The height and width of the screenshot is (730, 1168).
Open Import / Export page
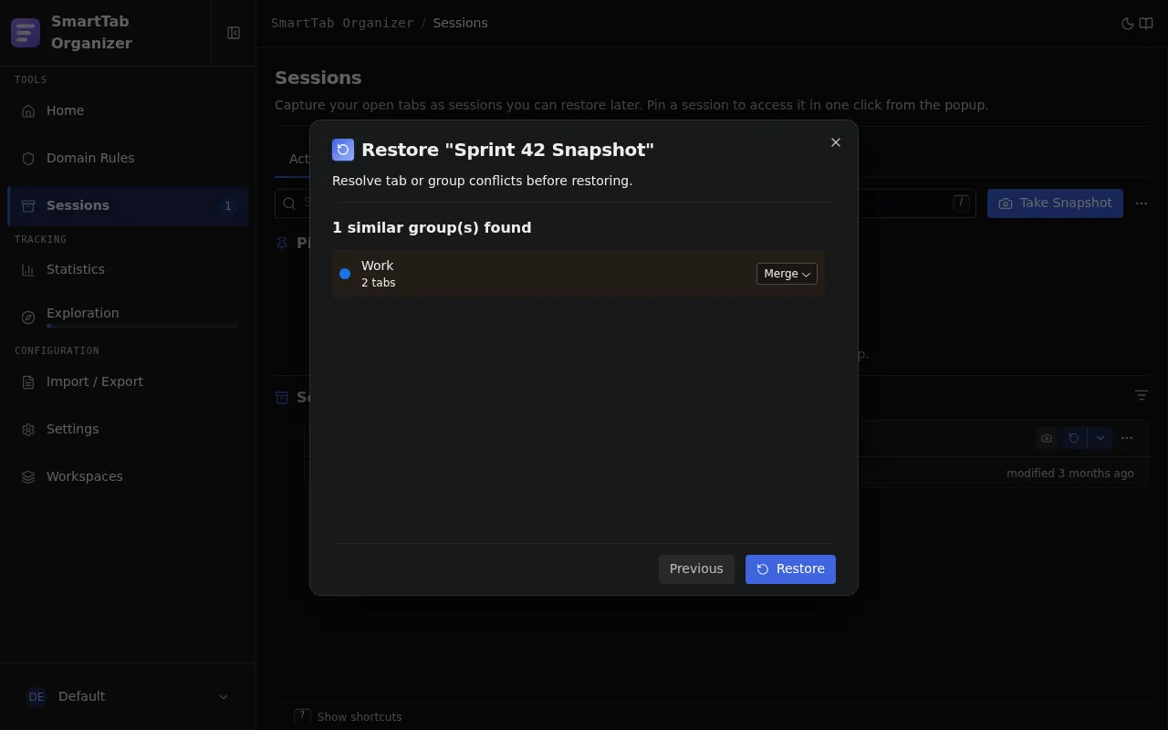pos(128,381)
